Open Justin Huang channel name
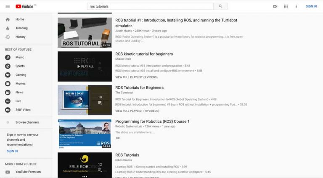This screenshot has height=178, width=323. click(124, 31)
